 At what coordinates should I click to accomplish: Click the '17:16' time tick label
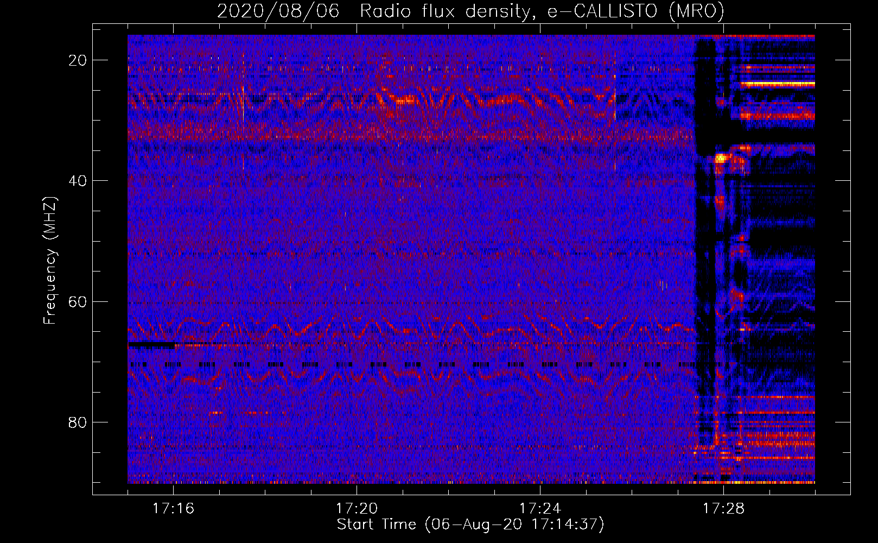[x=174, y=509]
